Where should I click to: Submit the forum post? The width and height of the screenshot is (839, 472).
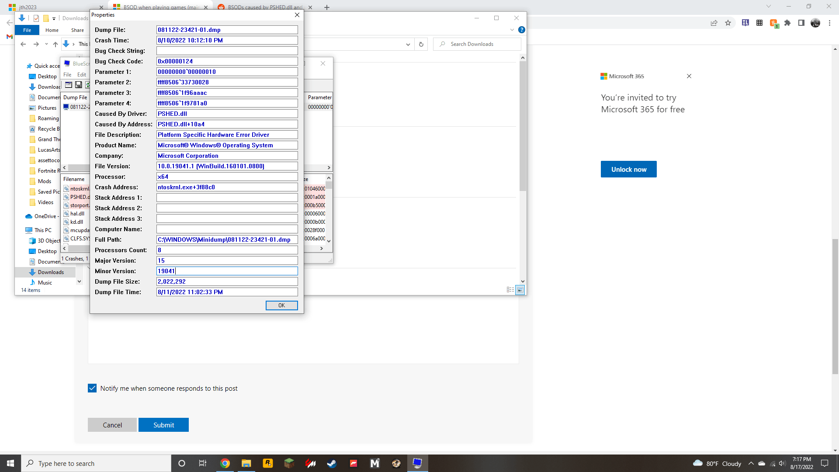point(163,425)
